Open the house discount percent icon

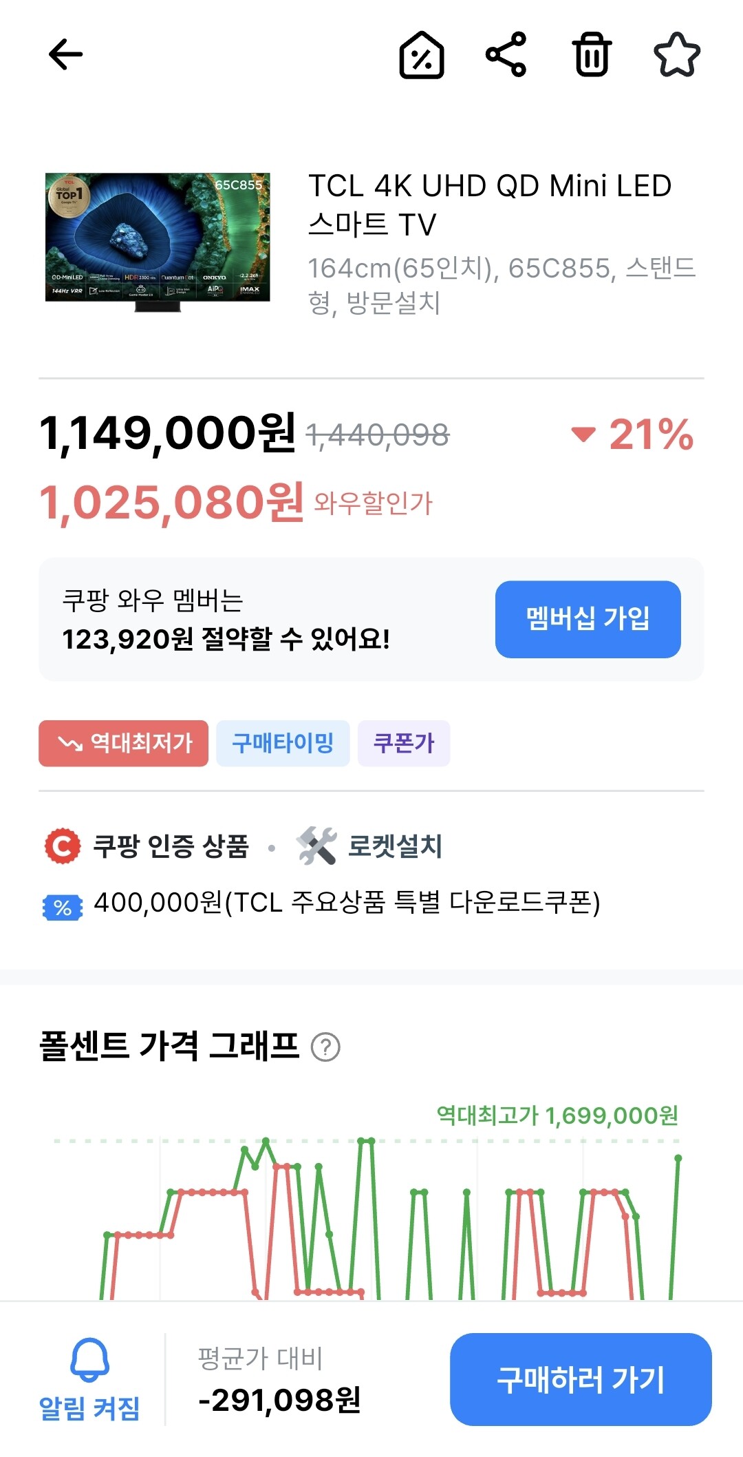coord(422,55)
